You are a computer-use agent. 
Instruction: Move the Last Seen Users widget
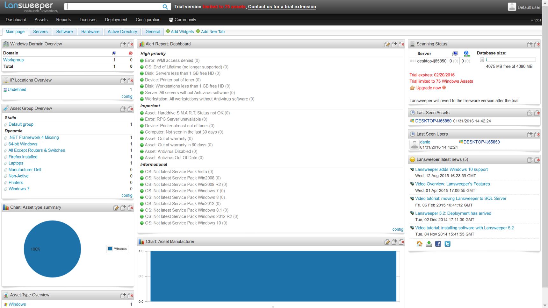530,134
